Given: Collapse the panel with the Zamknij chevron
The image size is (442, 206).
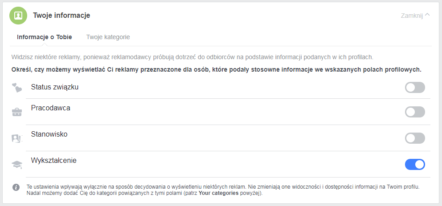Looking at the screenshot, I should [427, 15].
